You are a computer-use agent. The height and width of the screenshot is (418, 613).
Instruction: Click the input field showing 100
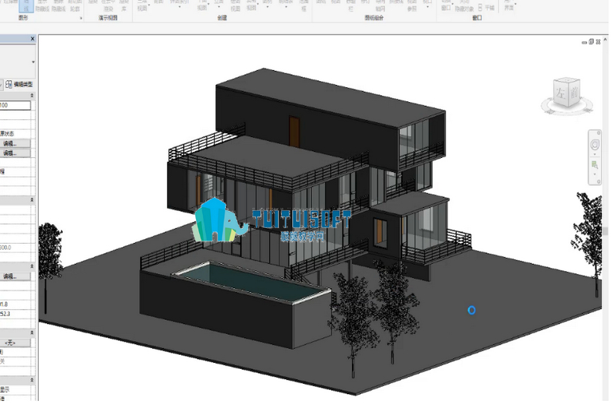pos(15,105)
